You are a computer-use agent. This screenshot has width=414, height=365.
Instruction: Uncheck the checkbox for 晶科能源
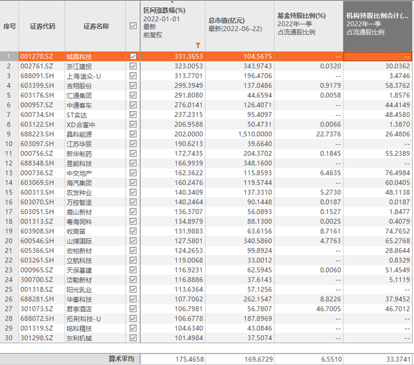point(133,134)
